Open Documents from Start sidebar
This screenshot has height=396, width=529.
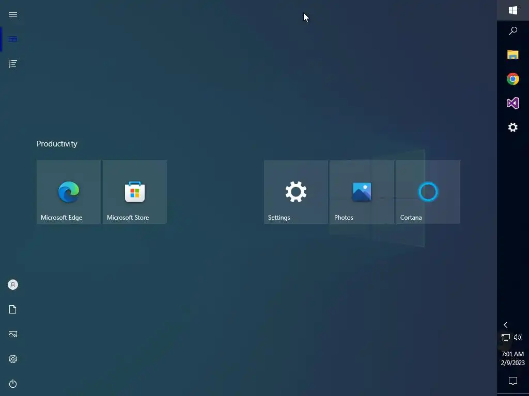click(13, 309)
